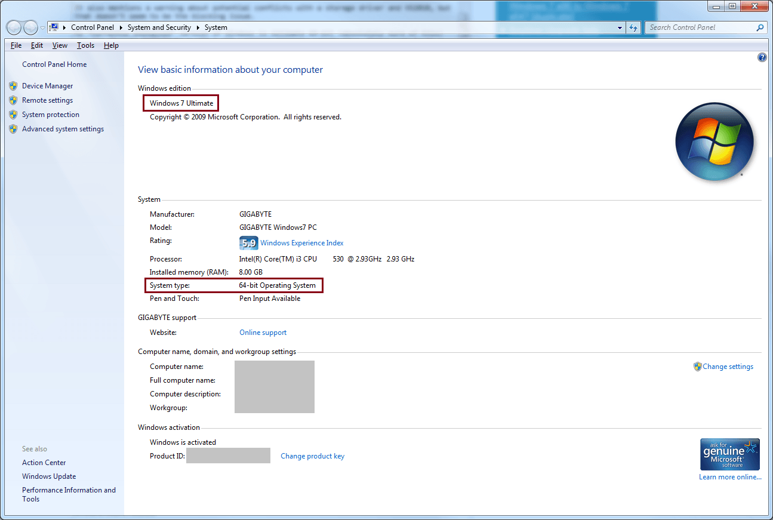Open Windows Update link

(x=49, y=476)
